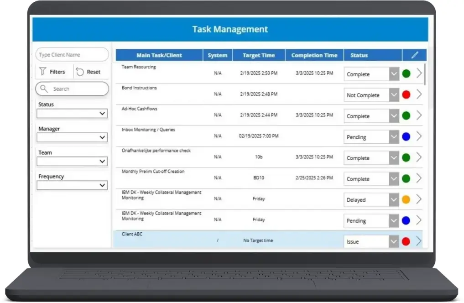Screen dimensions: 464x303
Task: Click the green status circle for Team Resourcing
Action: click(406, 74)
